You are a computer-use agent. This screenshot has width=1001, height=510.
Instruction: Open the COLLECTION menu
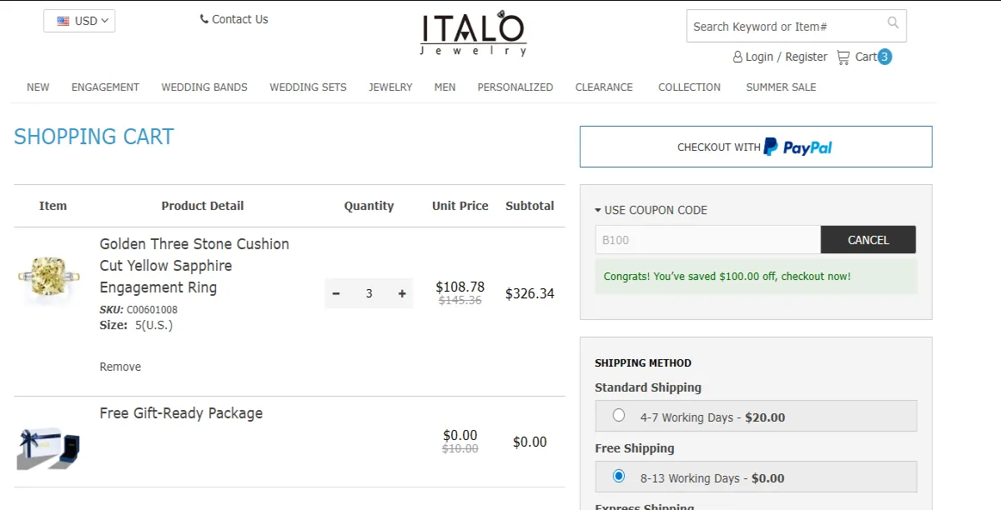pos(689,87)
